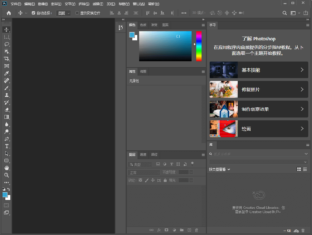Viewport: 312px width, 235px height.
Task: Click the delete layer trash icon
Action: 197,230
